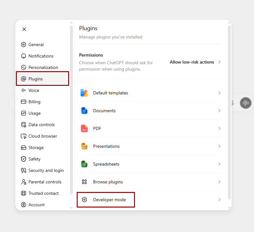The image size is (254, 232).
Task: Click the Account profile icon
Action: tap(24, 205)
